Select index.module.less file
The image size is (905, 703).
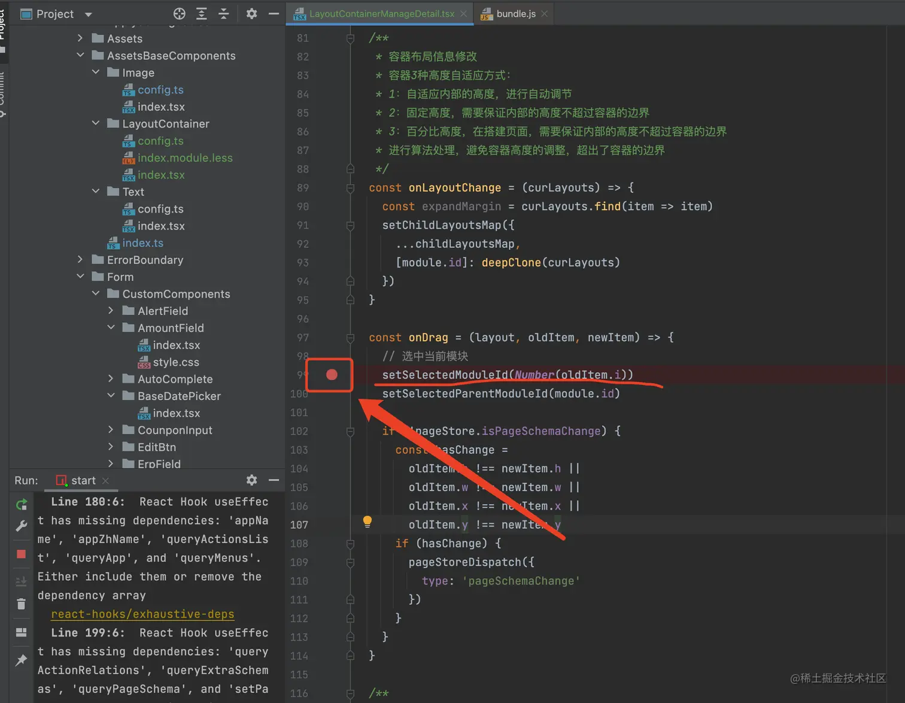pyautogui.click(x=185, y=158)
